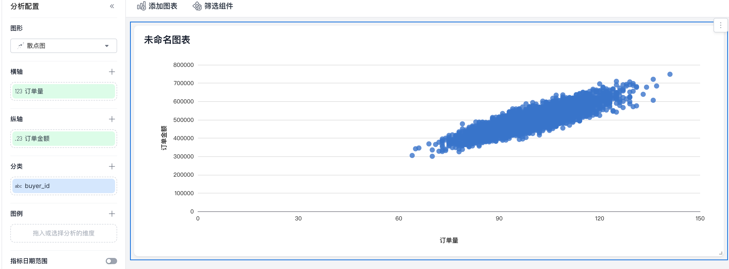
Task: Click the chart title 未命名图表
Action: coord(167,40)
